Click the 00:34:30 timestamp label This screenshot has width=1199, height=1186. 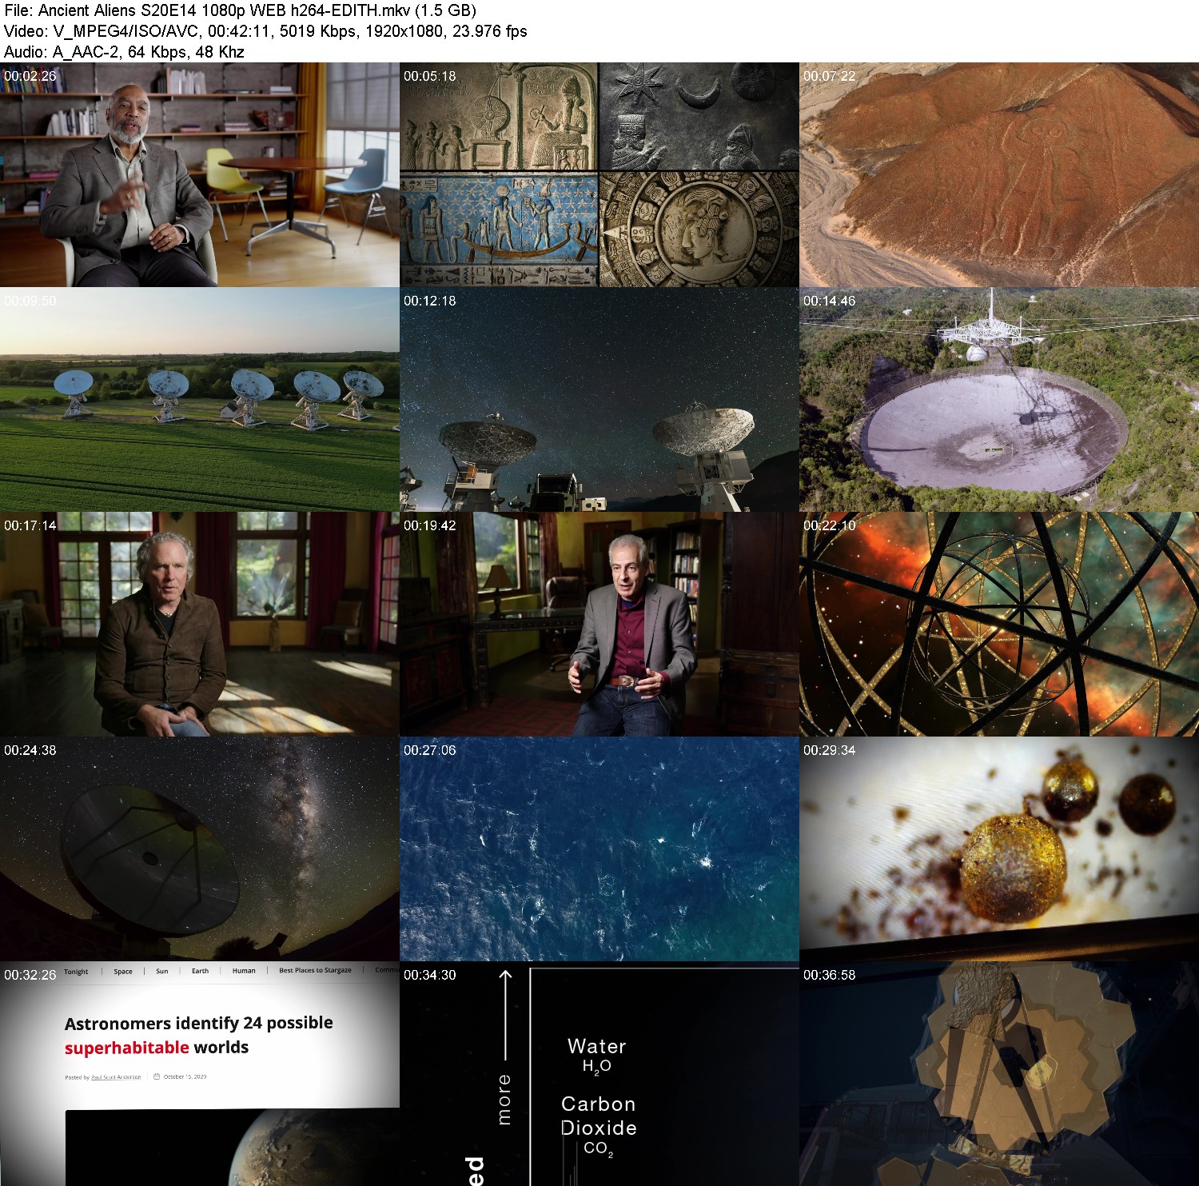click(x=430, y=975)
